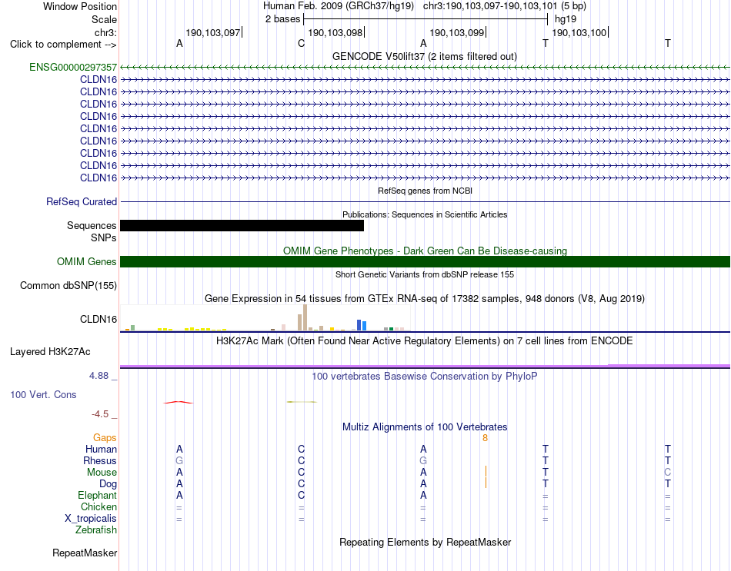Click the Window Position label
This screenshot has height=571, width=731.
(80, 6)
